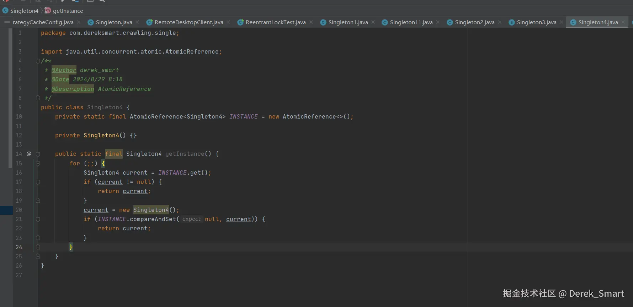Screen dimensions: 633x307
Task: Click the compareAndSet call on line 21
Action: pyautogui.click(x=153, y=219)
